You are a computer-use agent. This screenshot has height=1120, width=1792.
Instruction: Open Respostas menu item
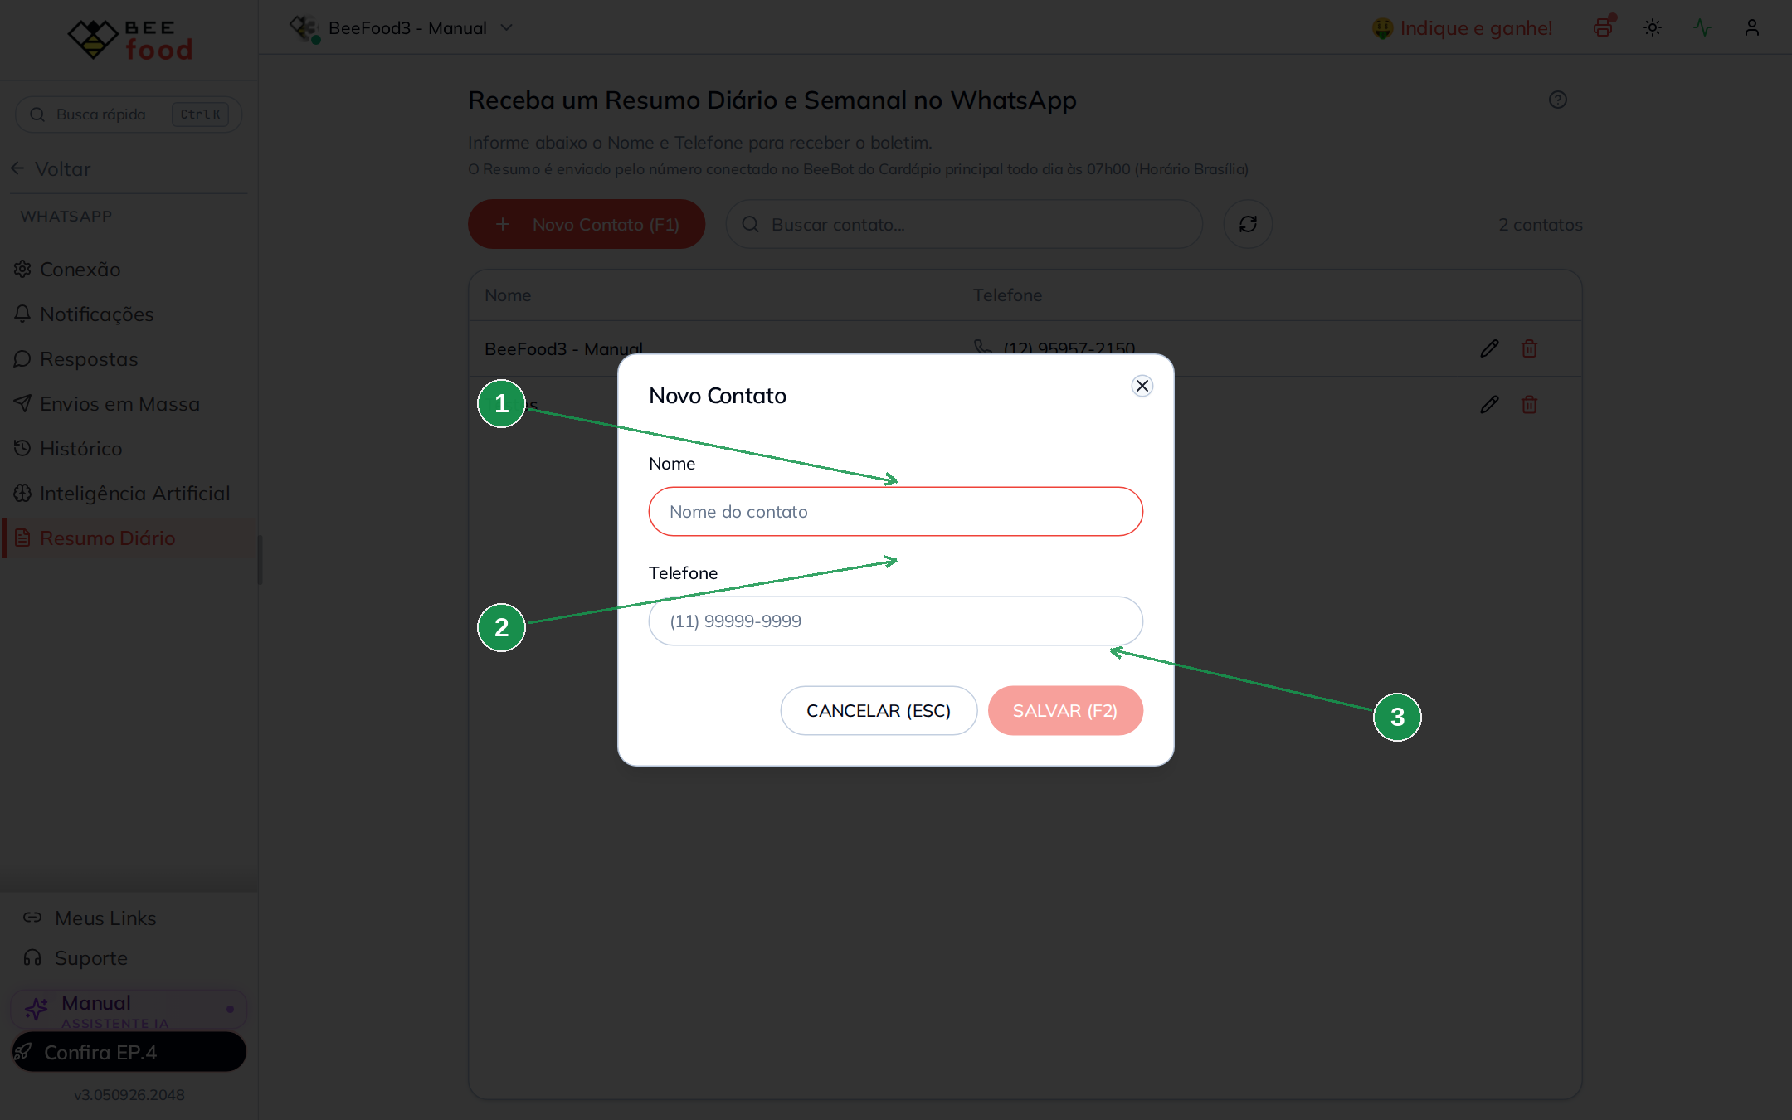tap(129, 359)
